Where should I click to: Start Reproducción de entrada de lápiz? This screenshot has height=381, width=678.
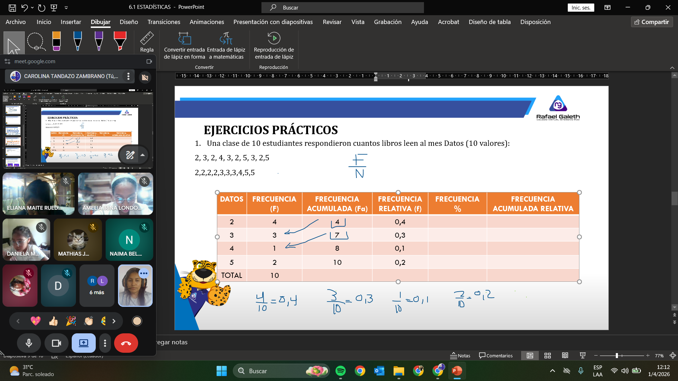coord(274,46)
